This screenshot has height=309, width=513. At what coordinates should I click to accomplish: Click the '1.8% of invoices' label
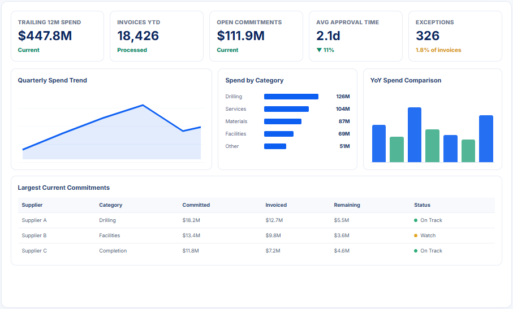[438, 50]
